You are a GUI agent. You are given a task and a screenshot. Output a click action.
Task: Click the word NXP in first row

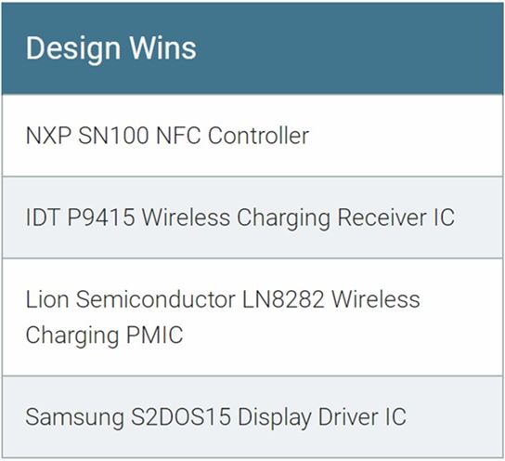tap(48, 136)
